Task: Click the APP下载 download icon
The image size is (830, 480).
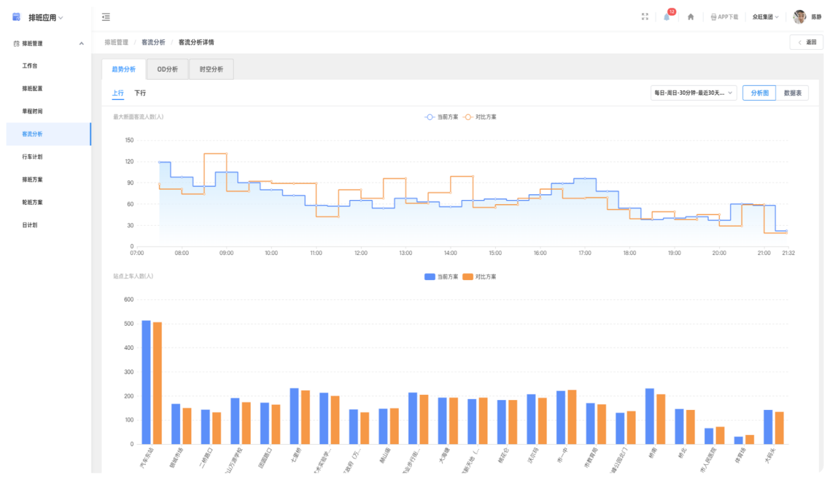Action: 713,17
